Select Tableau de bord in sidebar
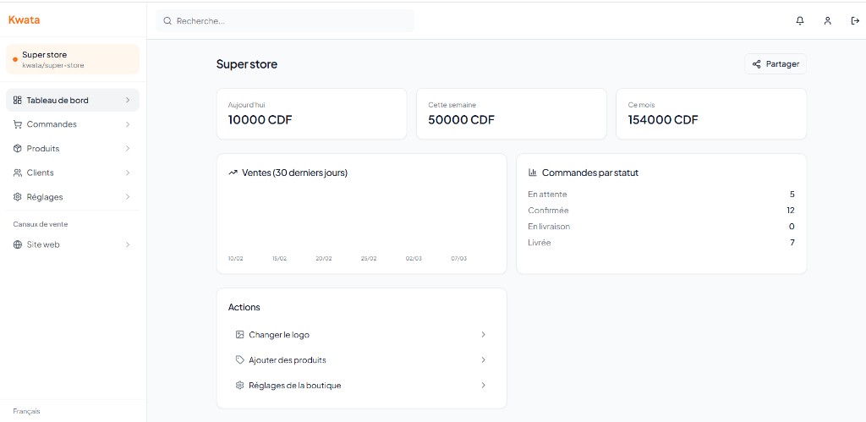The image size is (866, 422). [58, 101]
